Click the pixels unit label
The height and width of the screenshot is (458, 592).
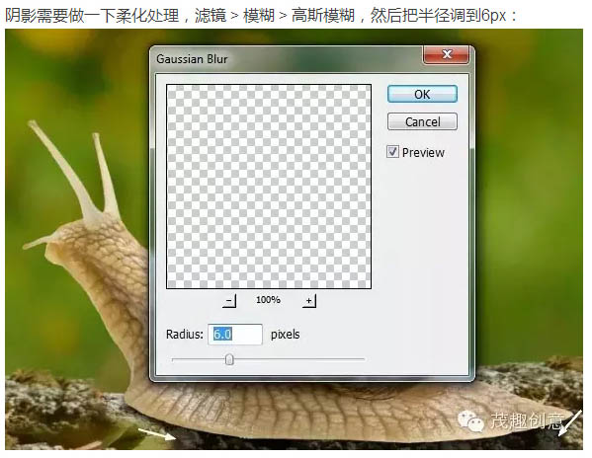(x=285, y=335)
